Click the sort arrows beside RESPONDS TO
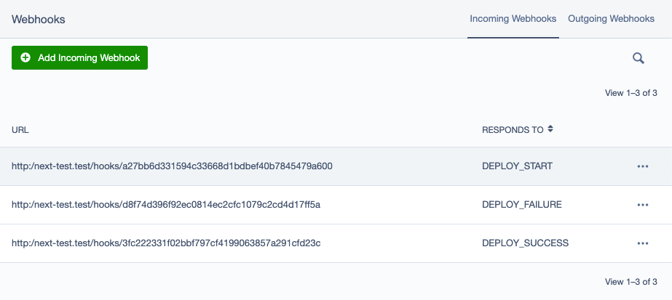Screen dimensions: 672x300 coord(550,129)
